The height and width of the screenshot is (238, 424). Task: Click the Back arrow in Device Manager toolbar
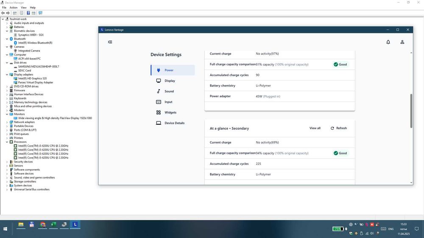pyautogui.click(x=3, y=13)
